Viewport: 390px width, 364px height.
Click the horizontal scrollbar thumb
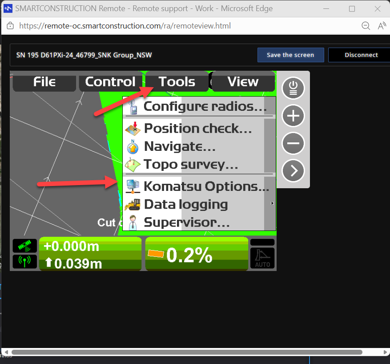click(187, 352)
